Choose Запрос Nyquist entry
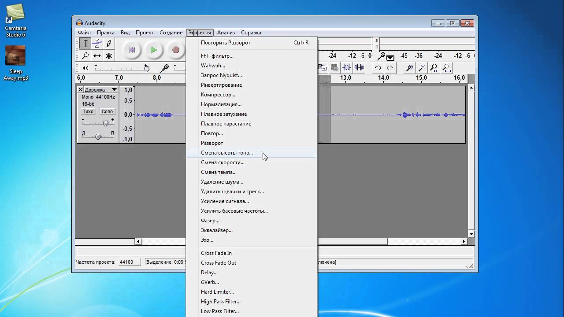The height and width of the screenshot is (317, 564). tap(252, 75)
